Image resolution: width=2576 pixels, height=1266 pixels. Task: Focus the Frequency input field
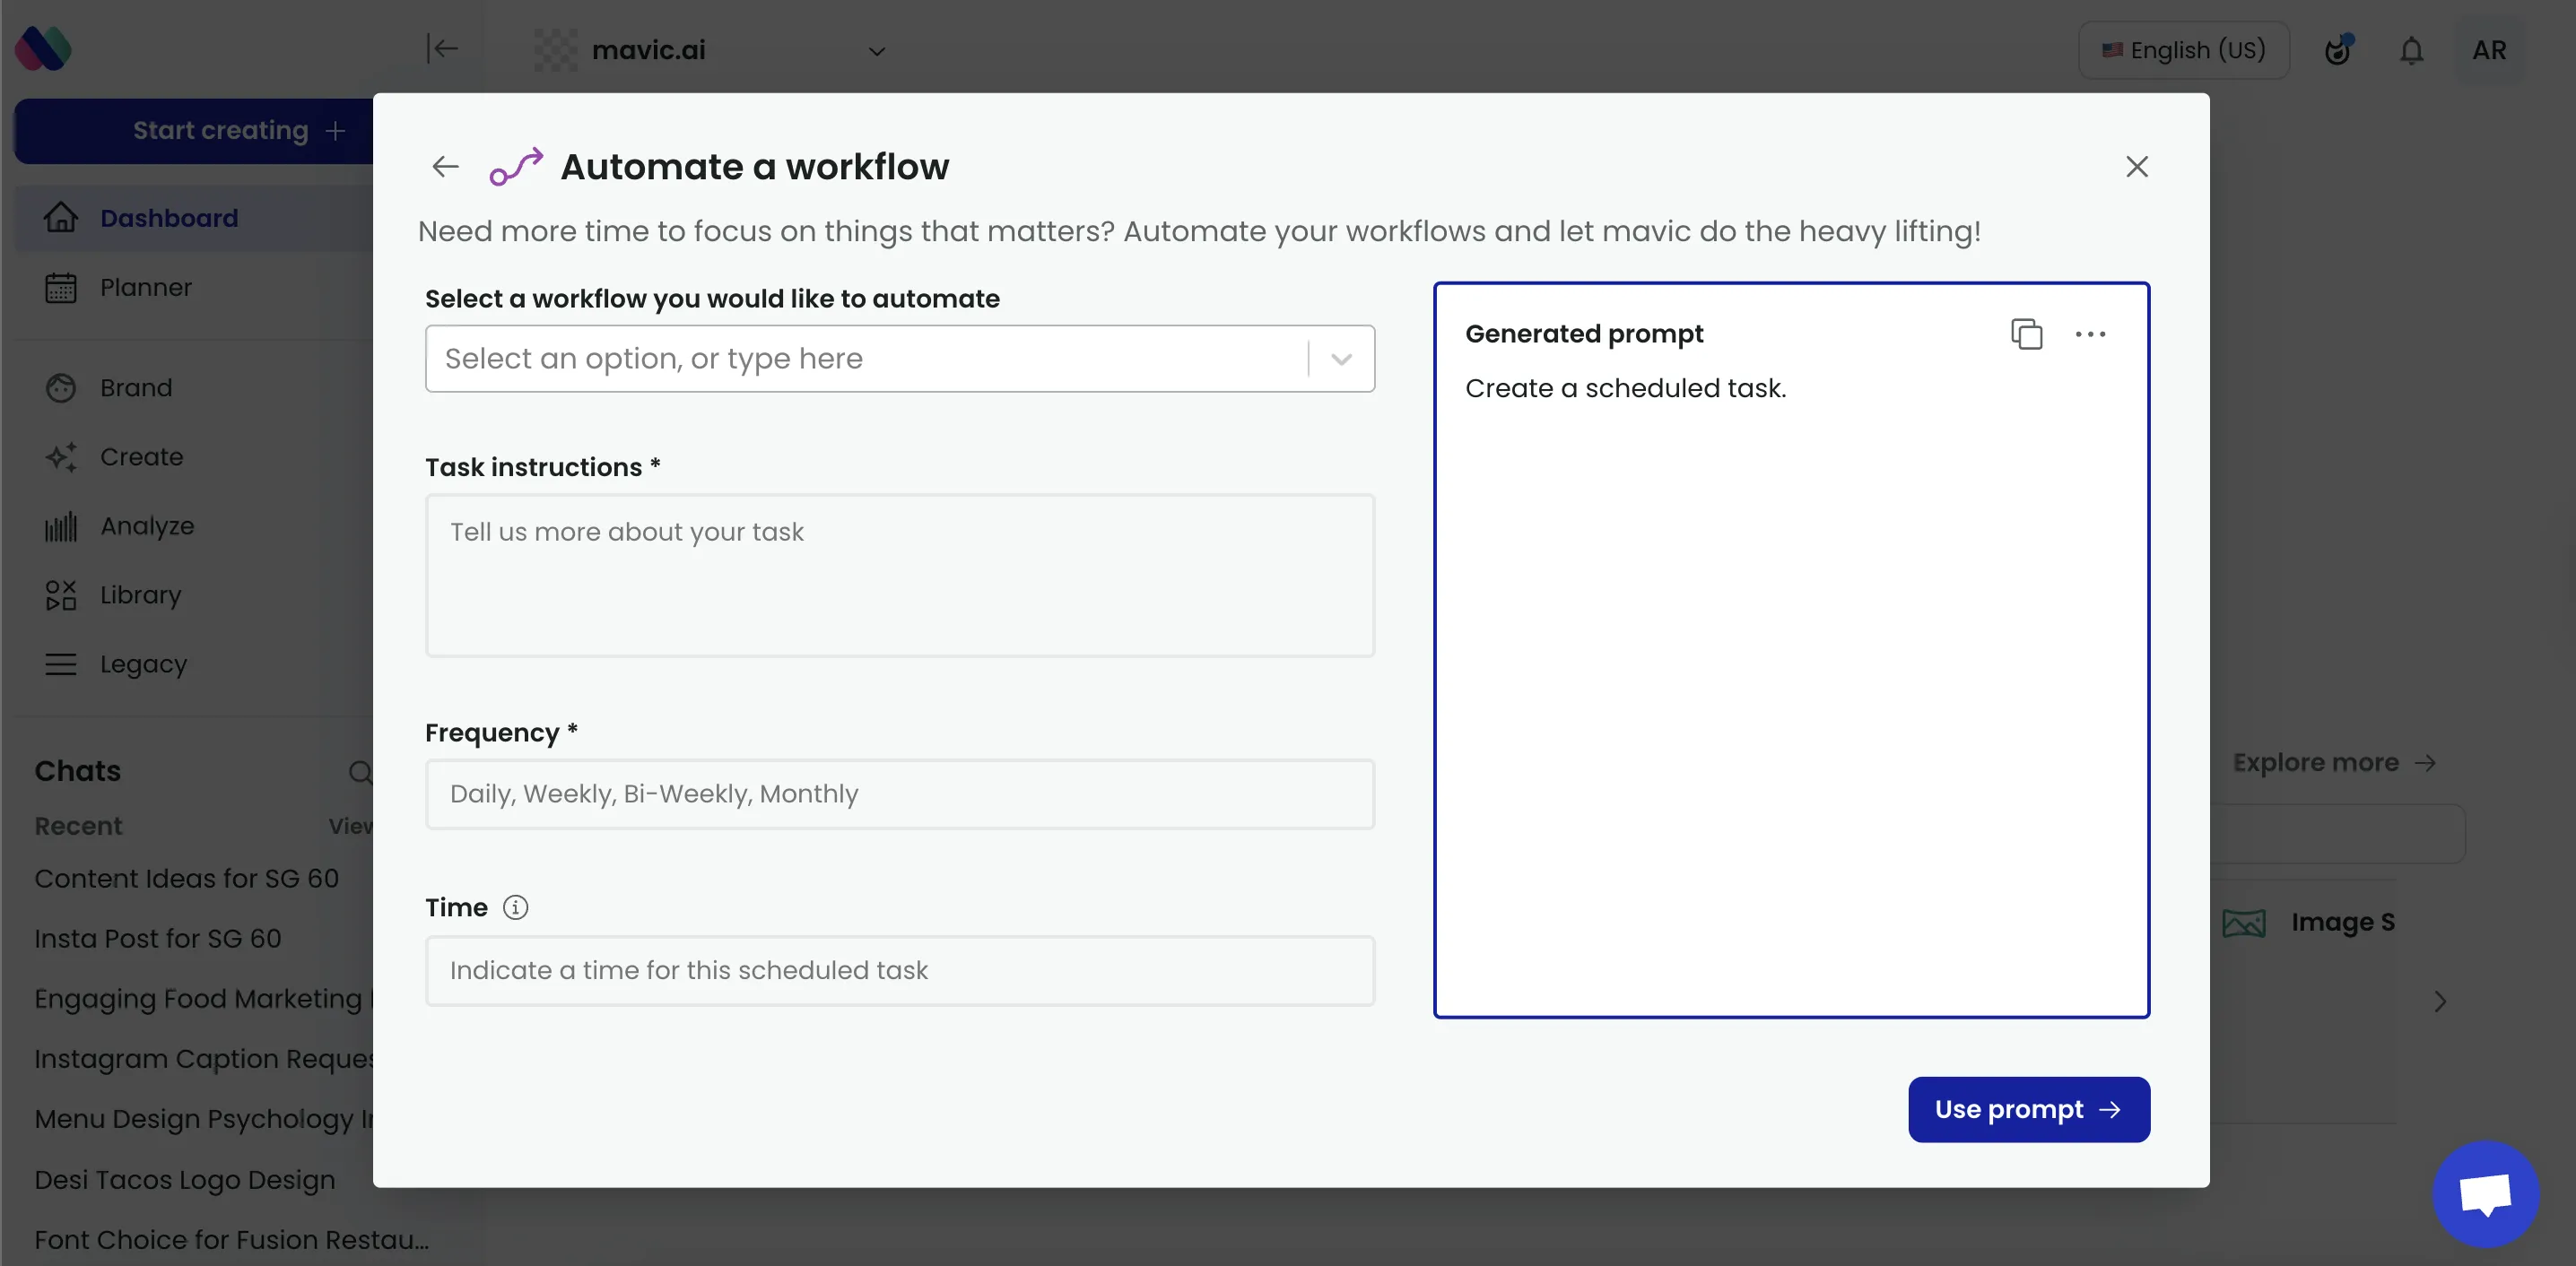pyautogui.click(x=899, y=794)
